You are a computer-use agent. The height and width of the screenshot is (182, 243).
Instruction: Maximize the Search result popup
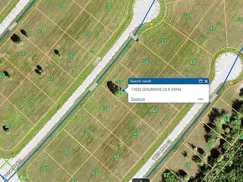click(x=200, y=81)
